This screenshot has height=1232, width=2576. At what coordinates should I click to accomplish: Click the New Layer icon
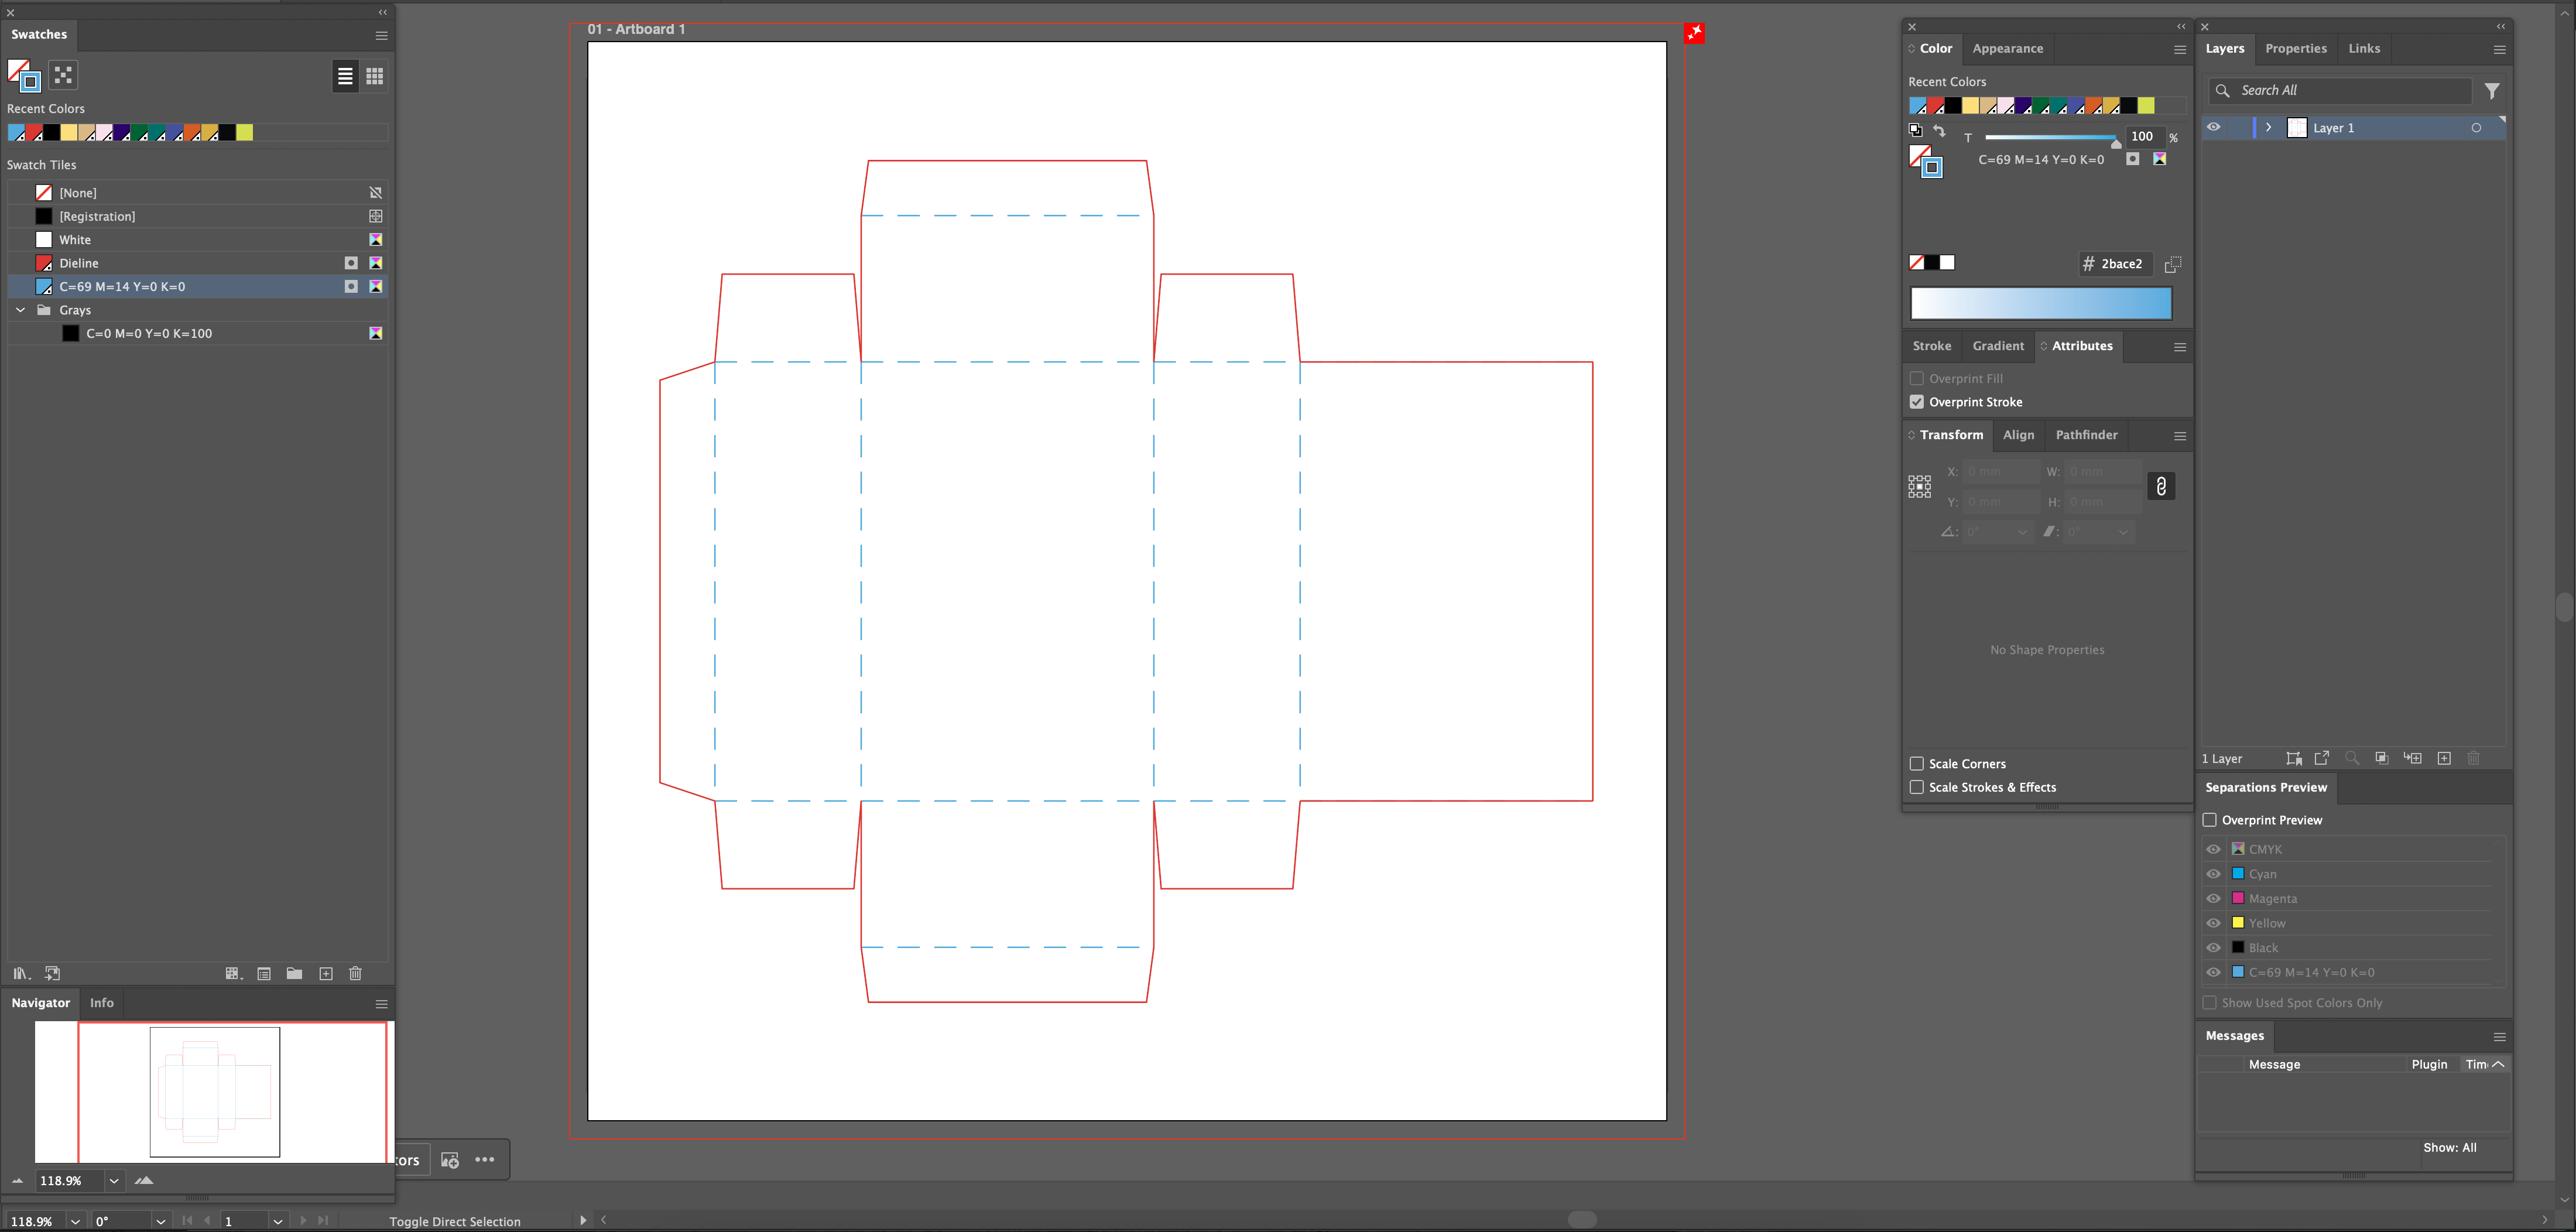(2444, 758)
